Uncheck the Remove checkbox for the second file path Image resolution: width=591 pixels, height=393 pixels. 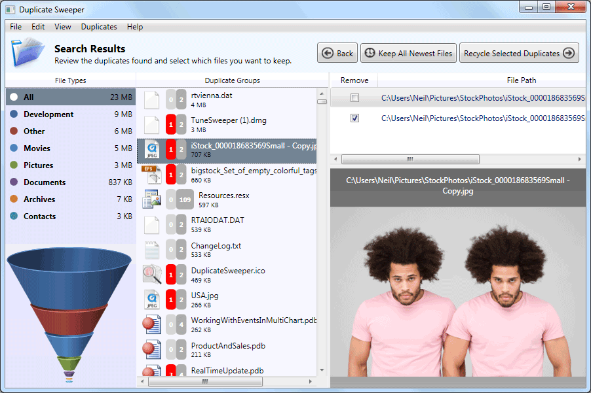pyautogui.click(x=354, y=118)
